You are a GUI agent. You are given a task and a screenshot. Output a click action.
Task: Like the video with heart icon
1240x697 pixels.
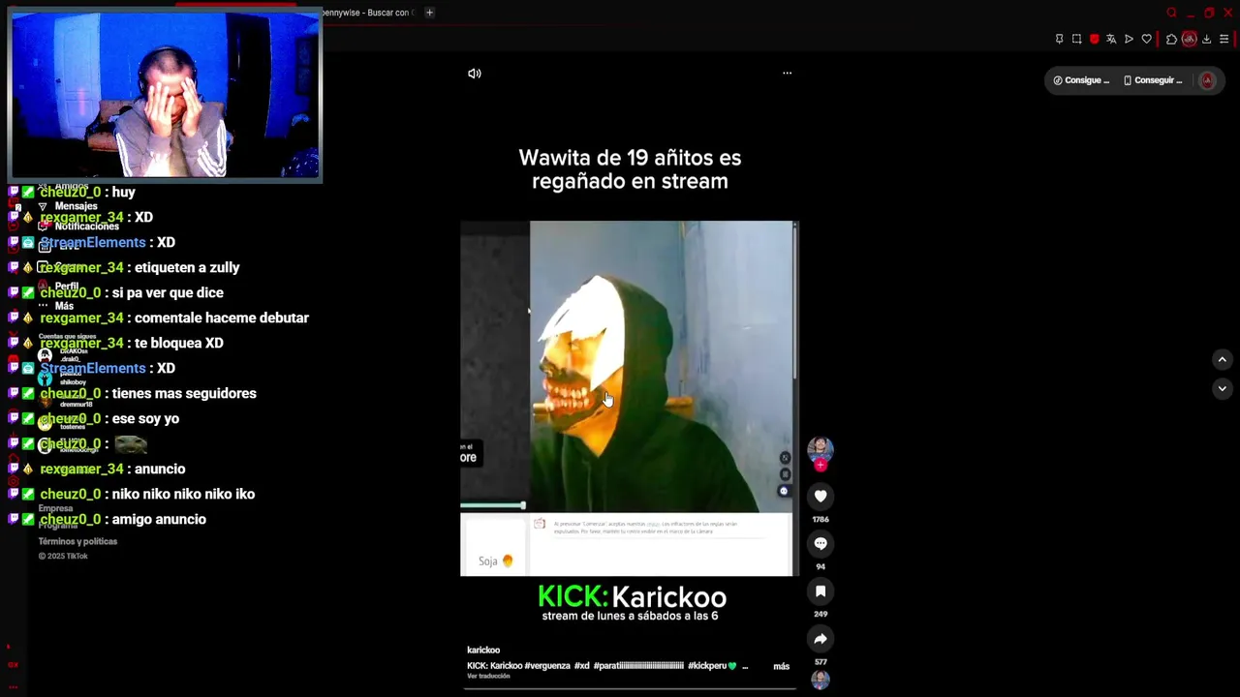click(821, 496)
